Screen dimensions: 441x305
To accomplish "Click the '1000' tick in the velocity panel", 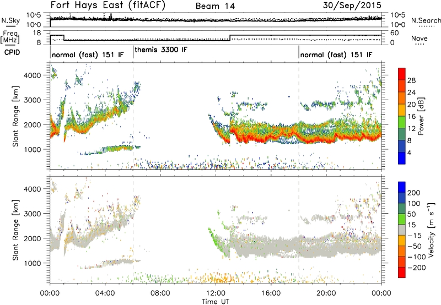I will [x=32, y=263].
